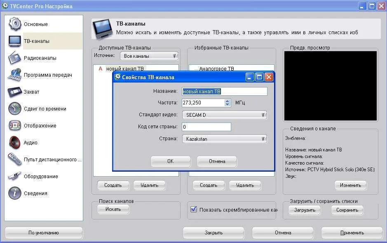Click Удалить under Доступные ТВ-каналы

click(149, 185)
